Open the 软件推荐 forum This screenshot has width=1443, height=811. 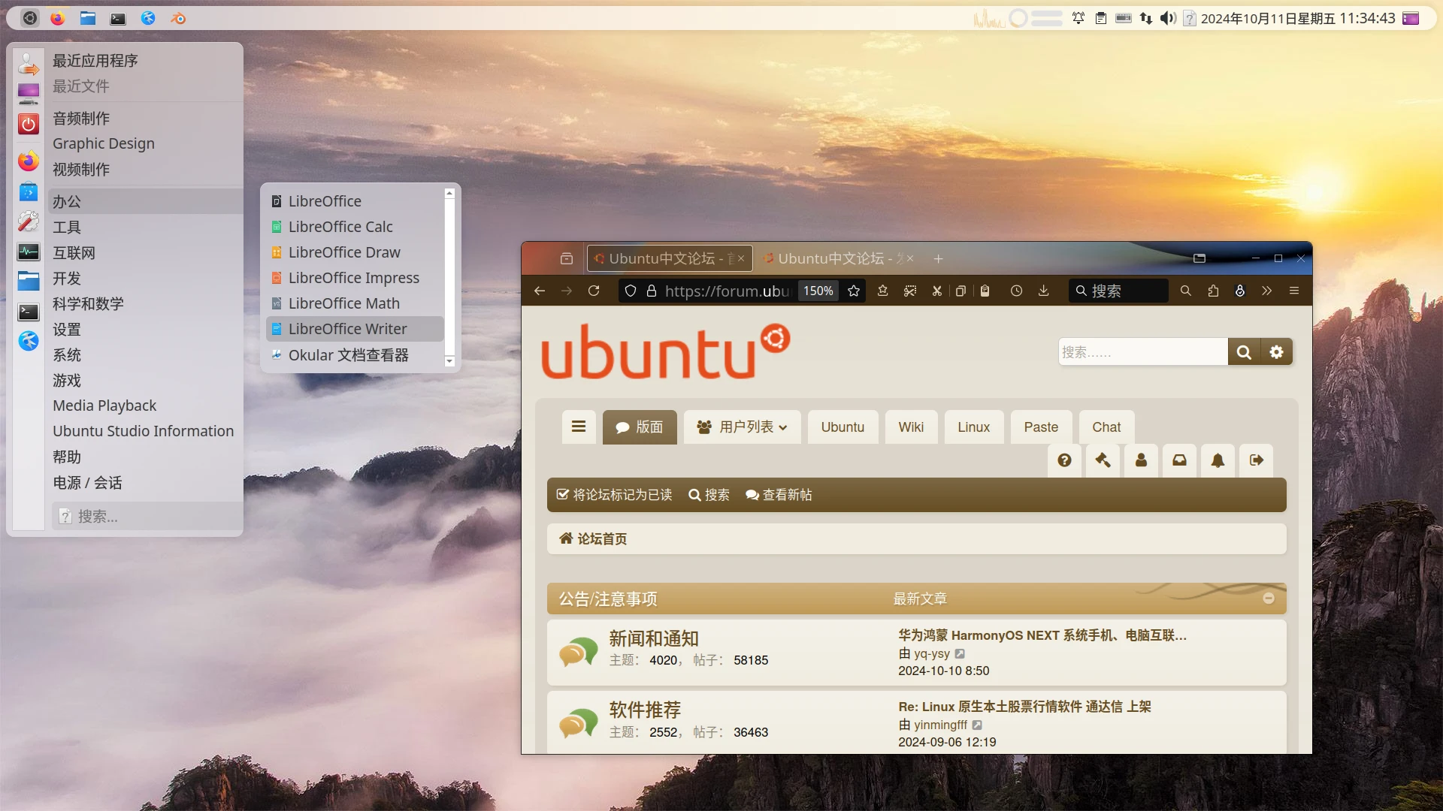[645, 710]
